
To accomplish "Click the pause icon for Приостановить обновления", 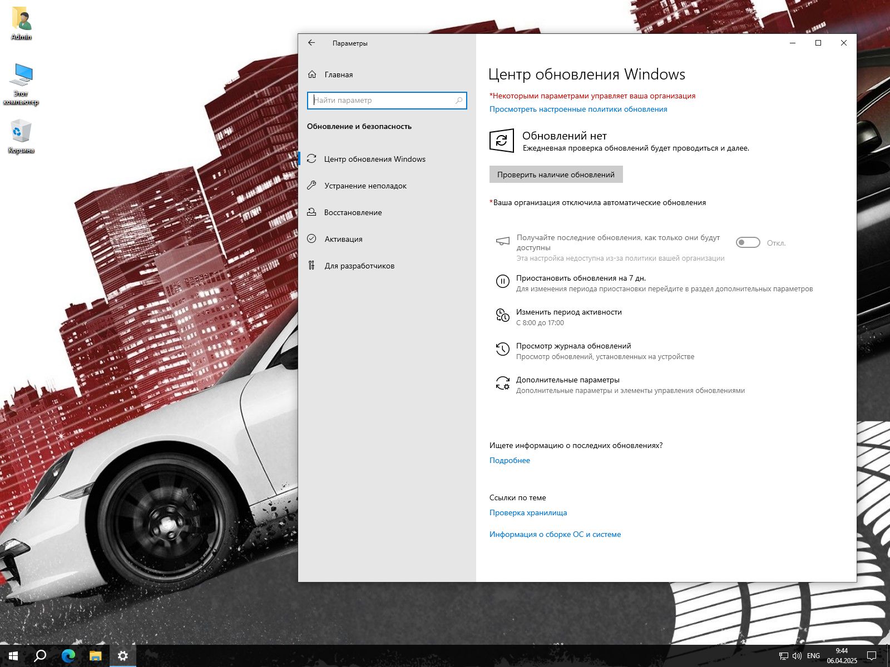I will pos(502,282).
